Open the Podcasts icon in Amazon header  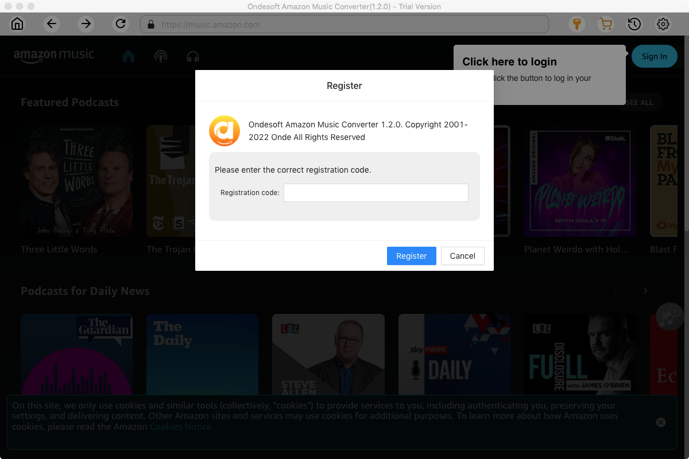point(161,56)
